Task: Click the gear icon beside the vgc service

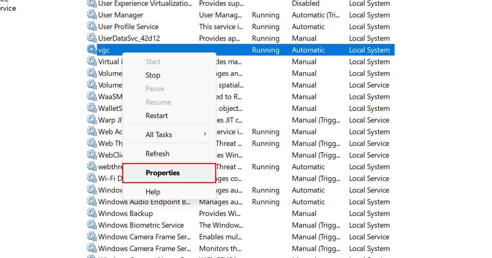Action: (91, 50)
